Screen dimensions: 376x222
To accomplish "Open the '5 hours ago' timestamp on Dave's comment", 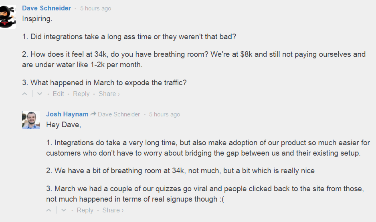I will coord(96,8).
